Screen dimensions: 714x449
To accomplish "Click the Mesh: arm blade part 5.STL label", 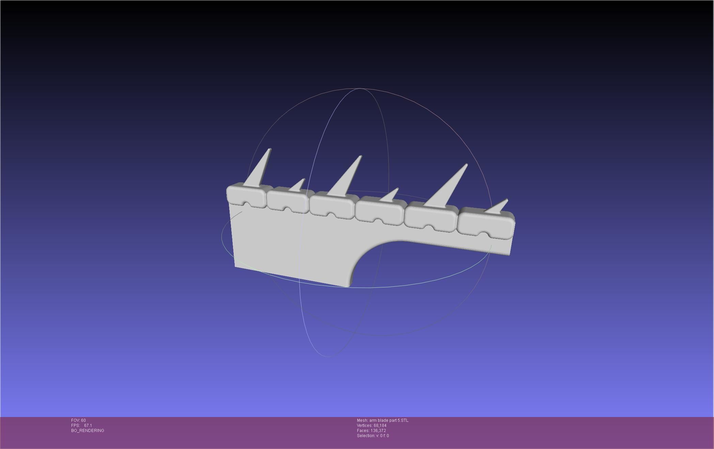I will coord(383,420).
